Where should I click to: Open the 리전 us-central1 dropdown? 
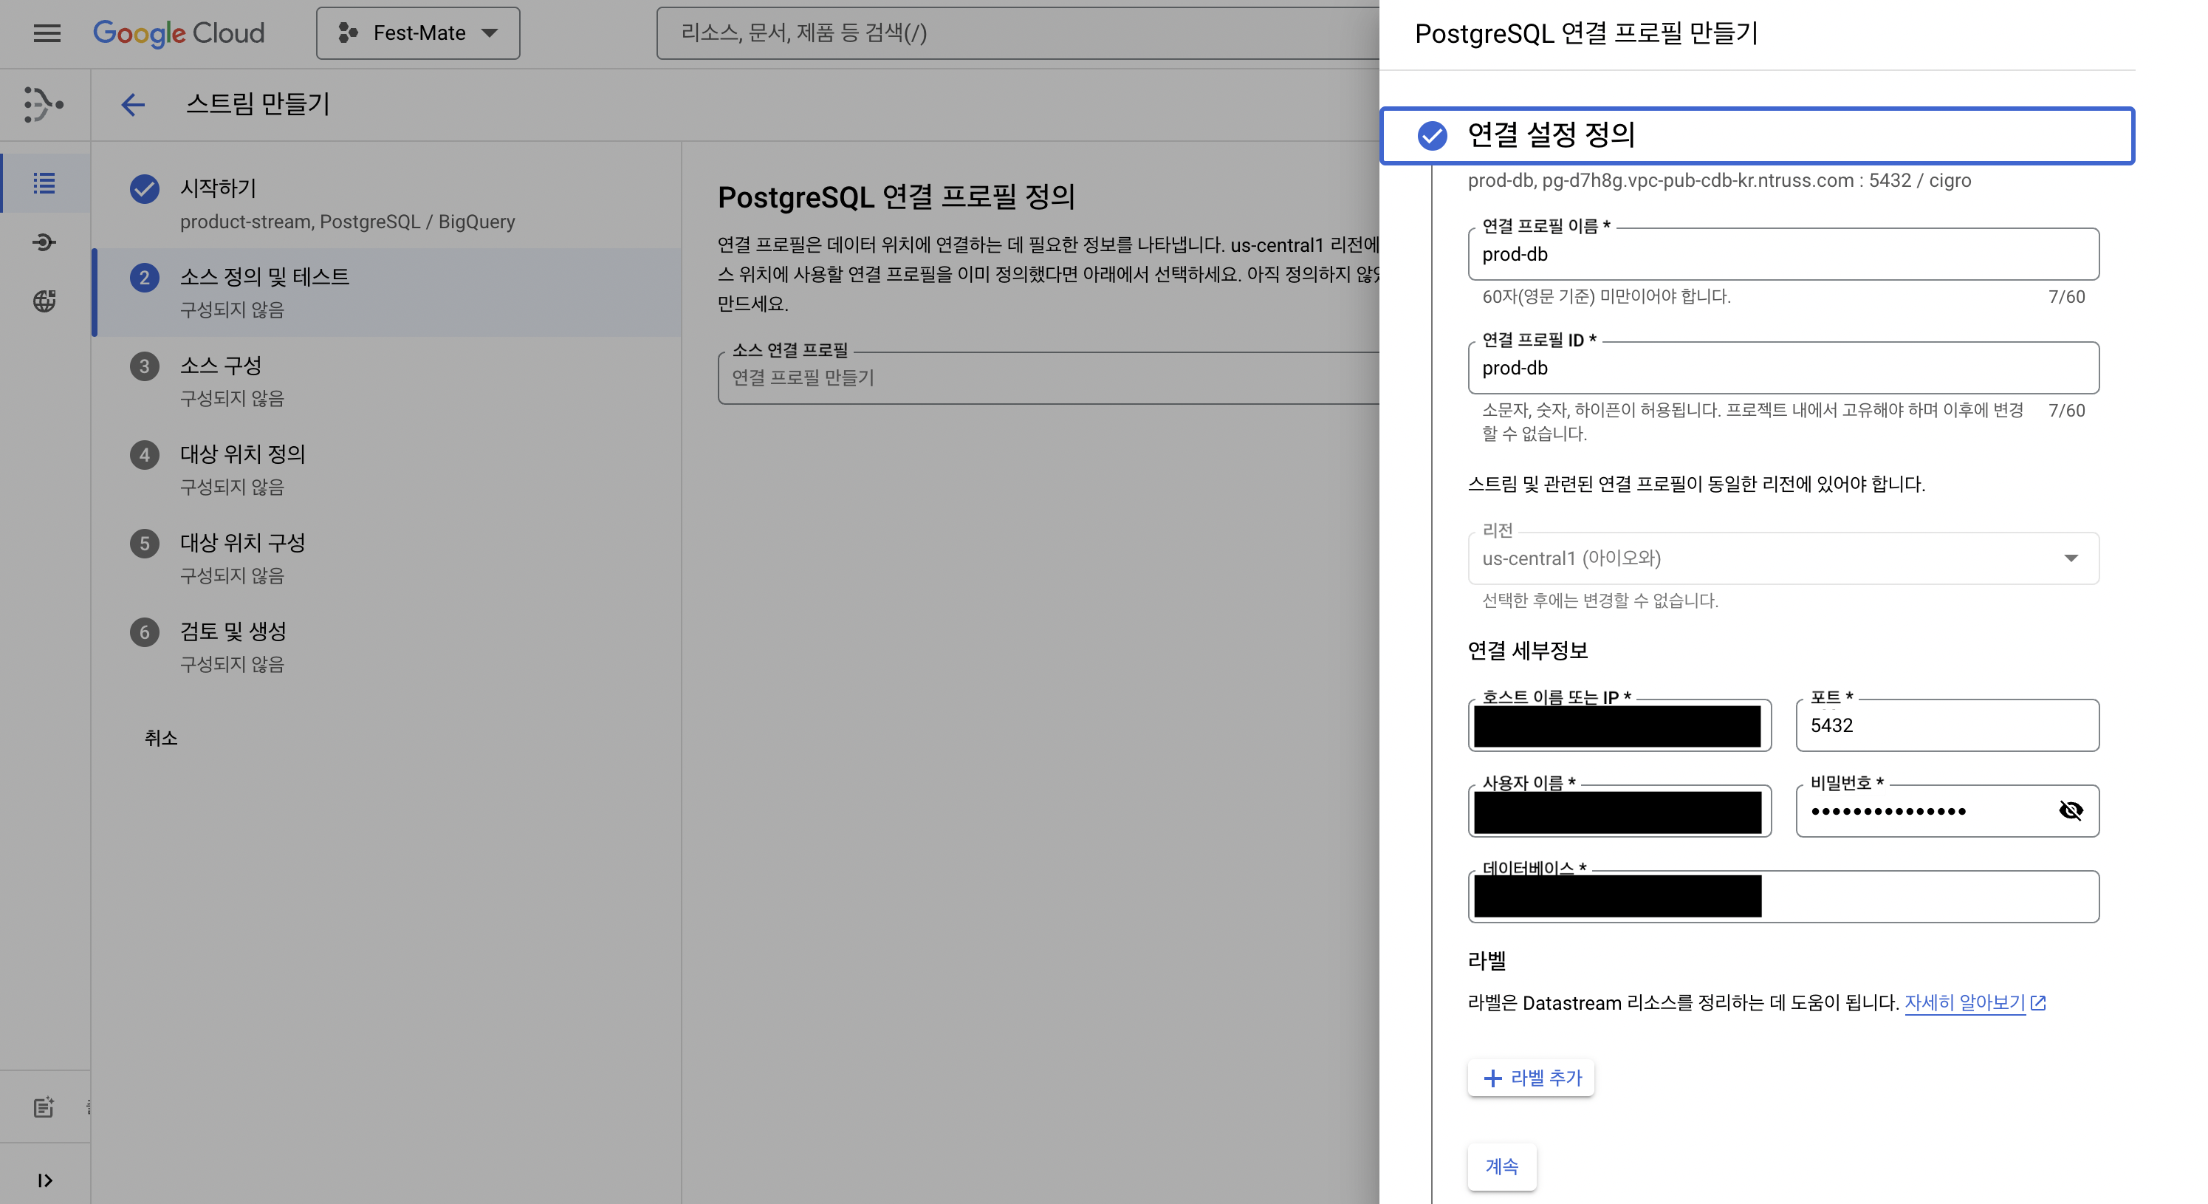1783,558
